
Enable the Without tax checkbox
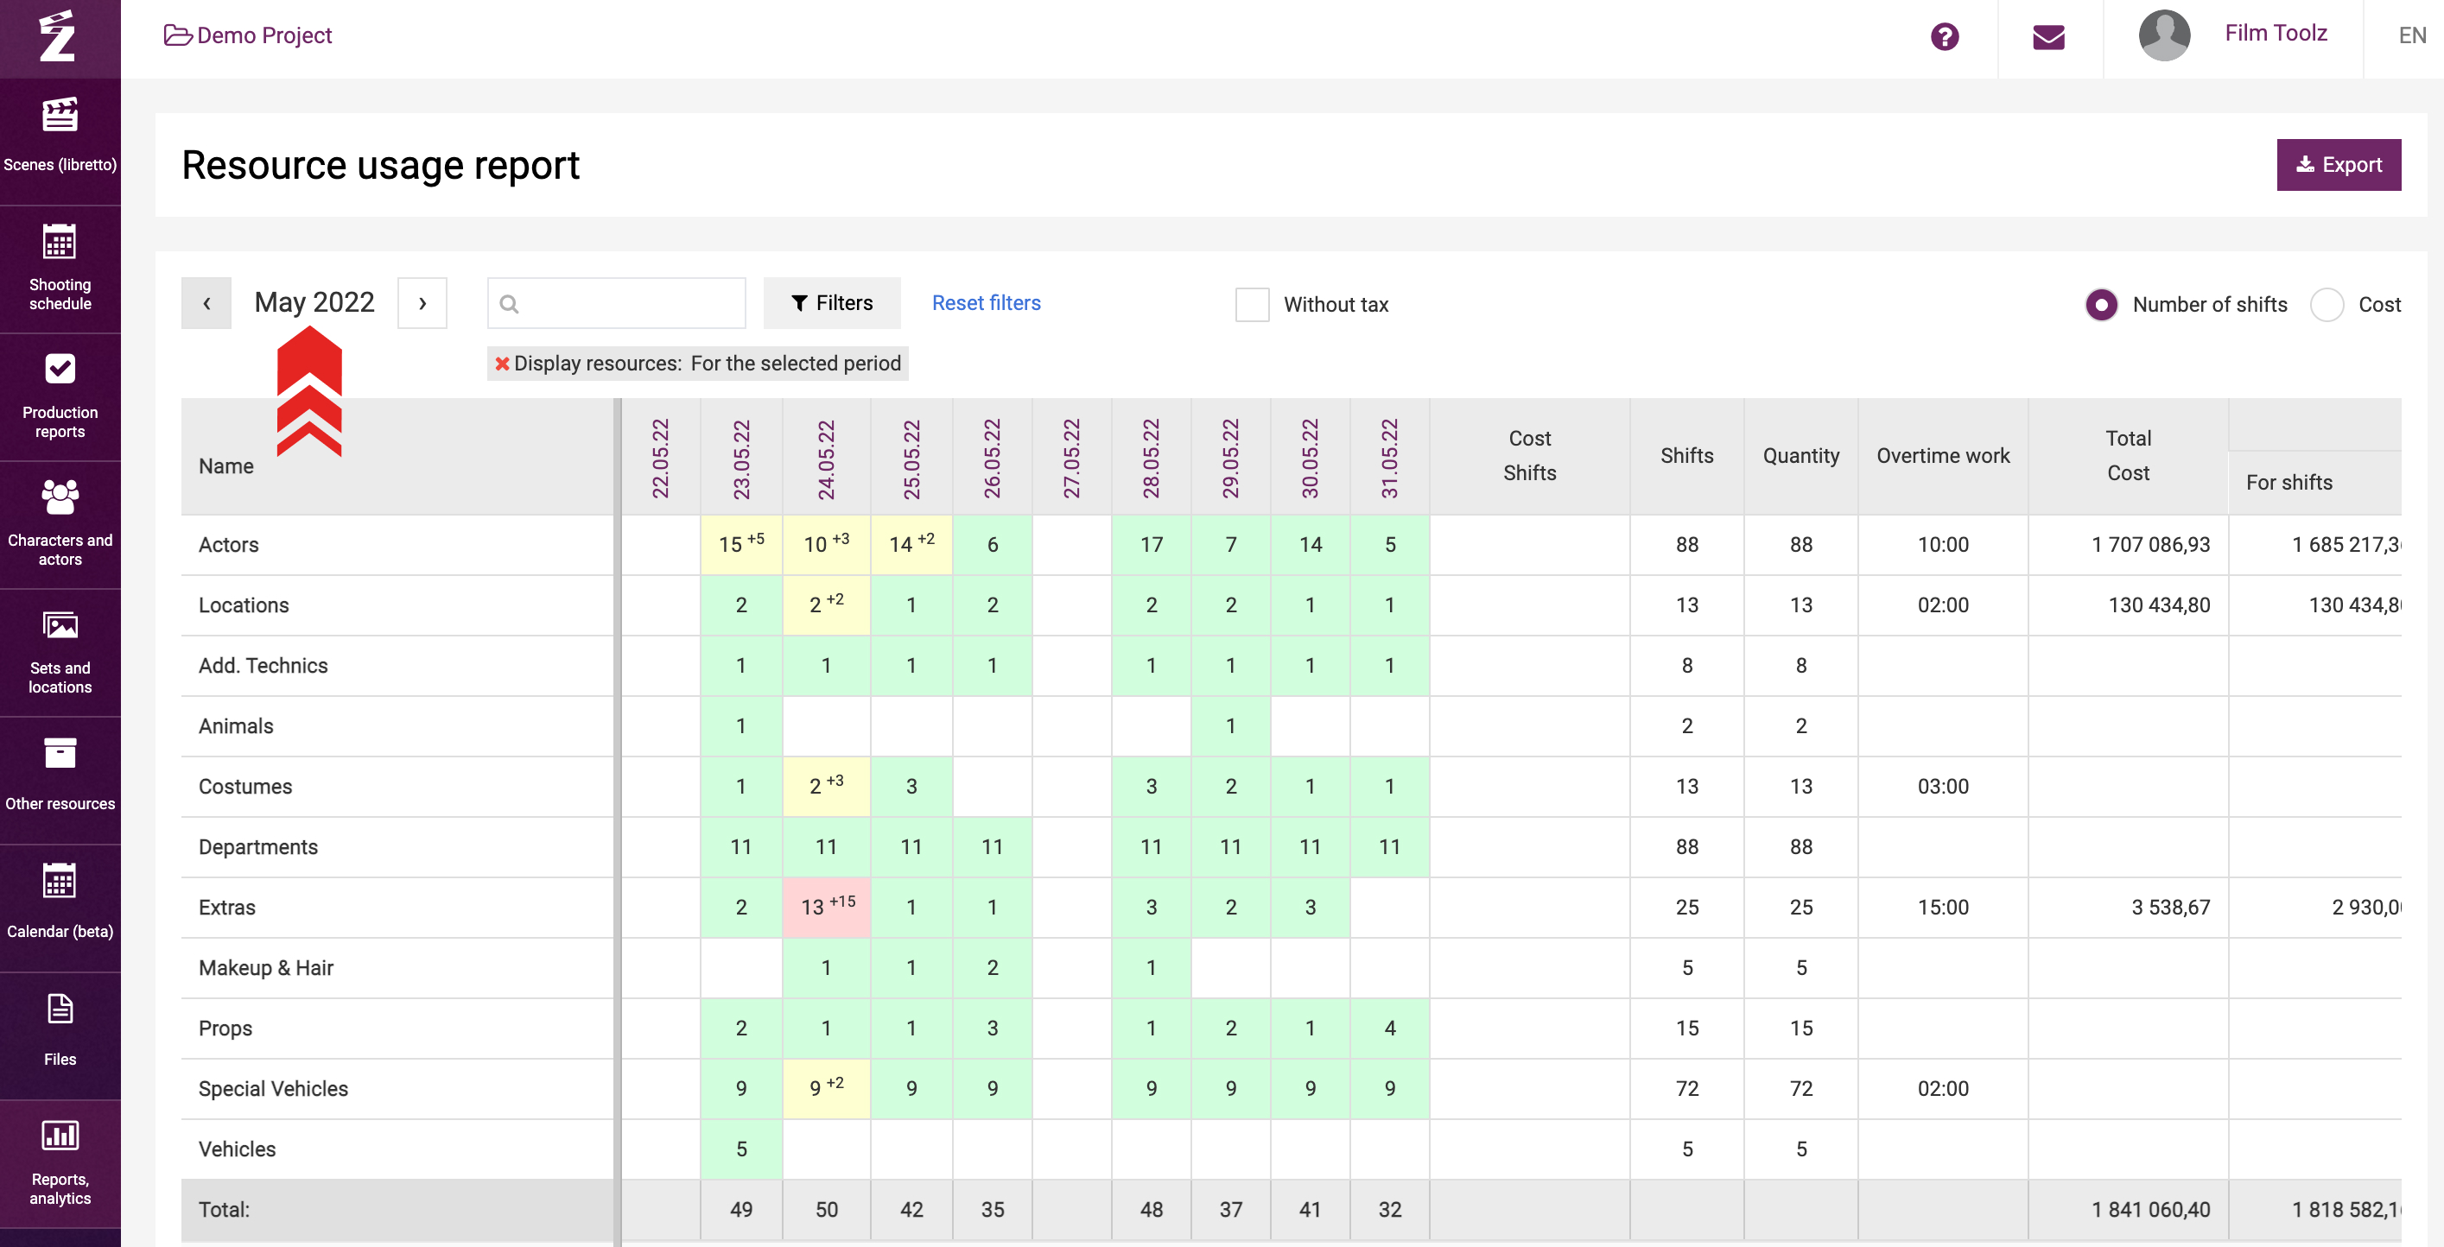point(1252,304)
